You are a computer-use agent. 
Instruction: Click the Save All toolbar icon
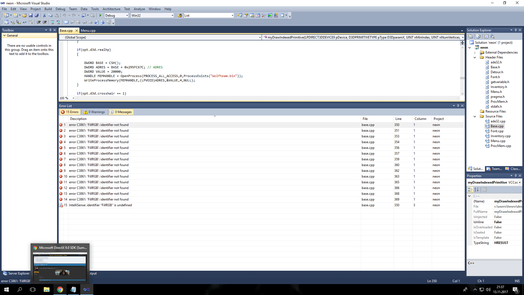point(37,16)
